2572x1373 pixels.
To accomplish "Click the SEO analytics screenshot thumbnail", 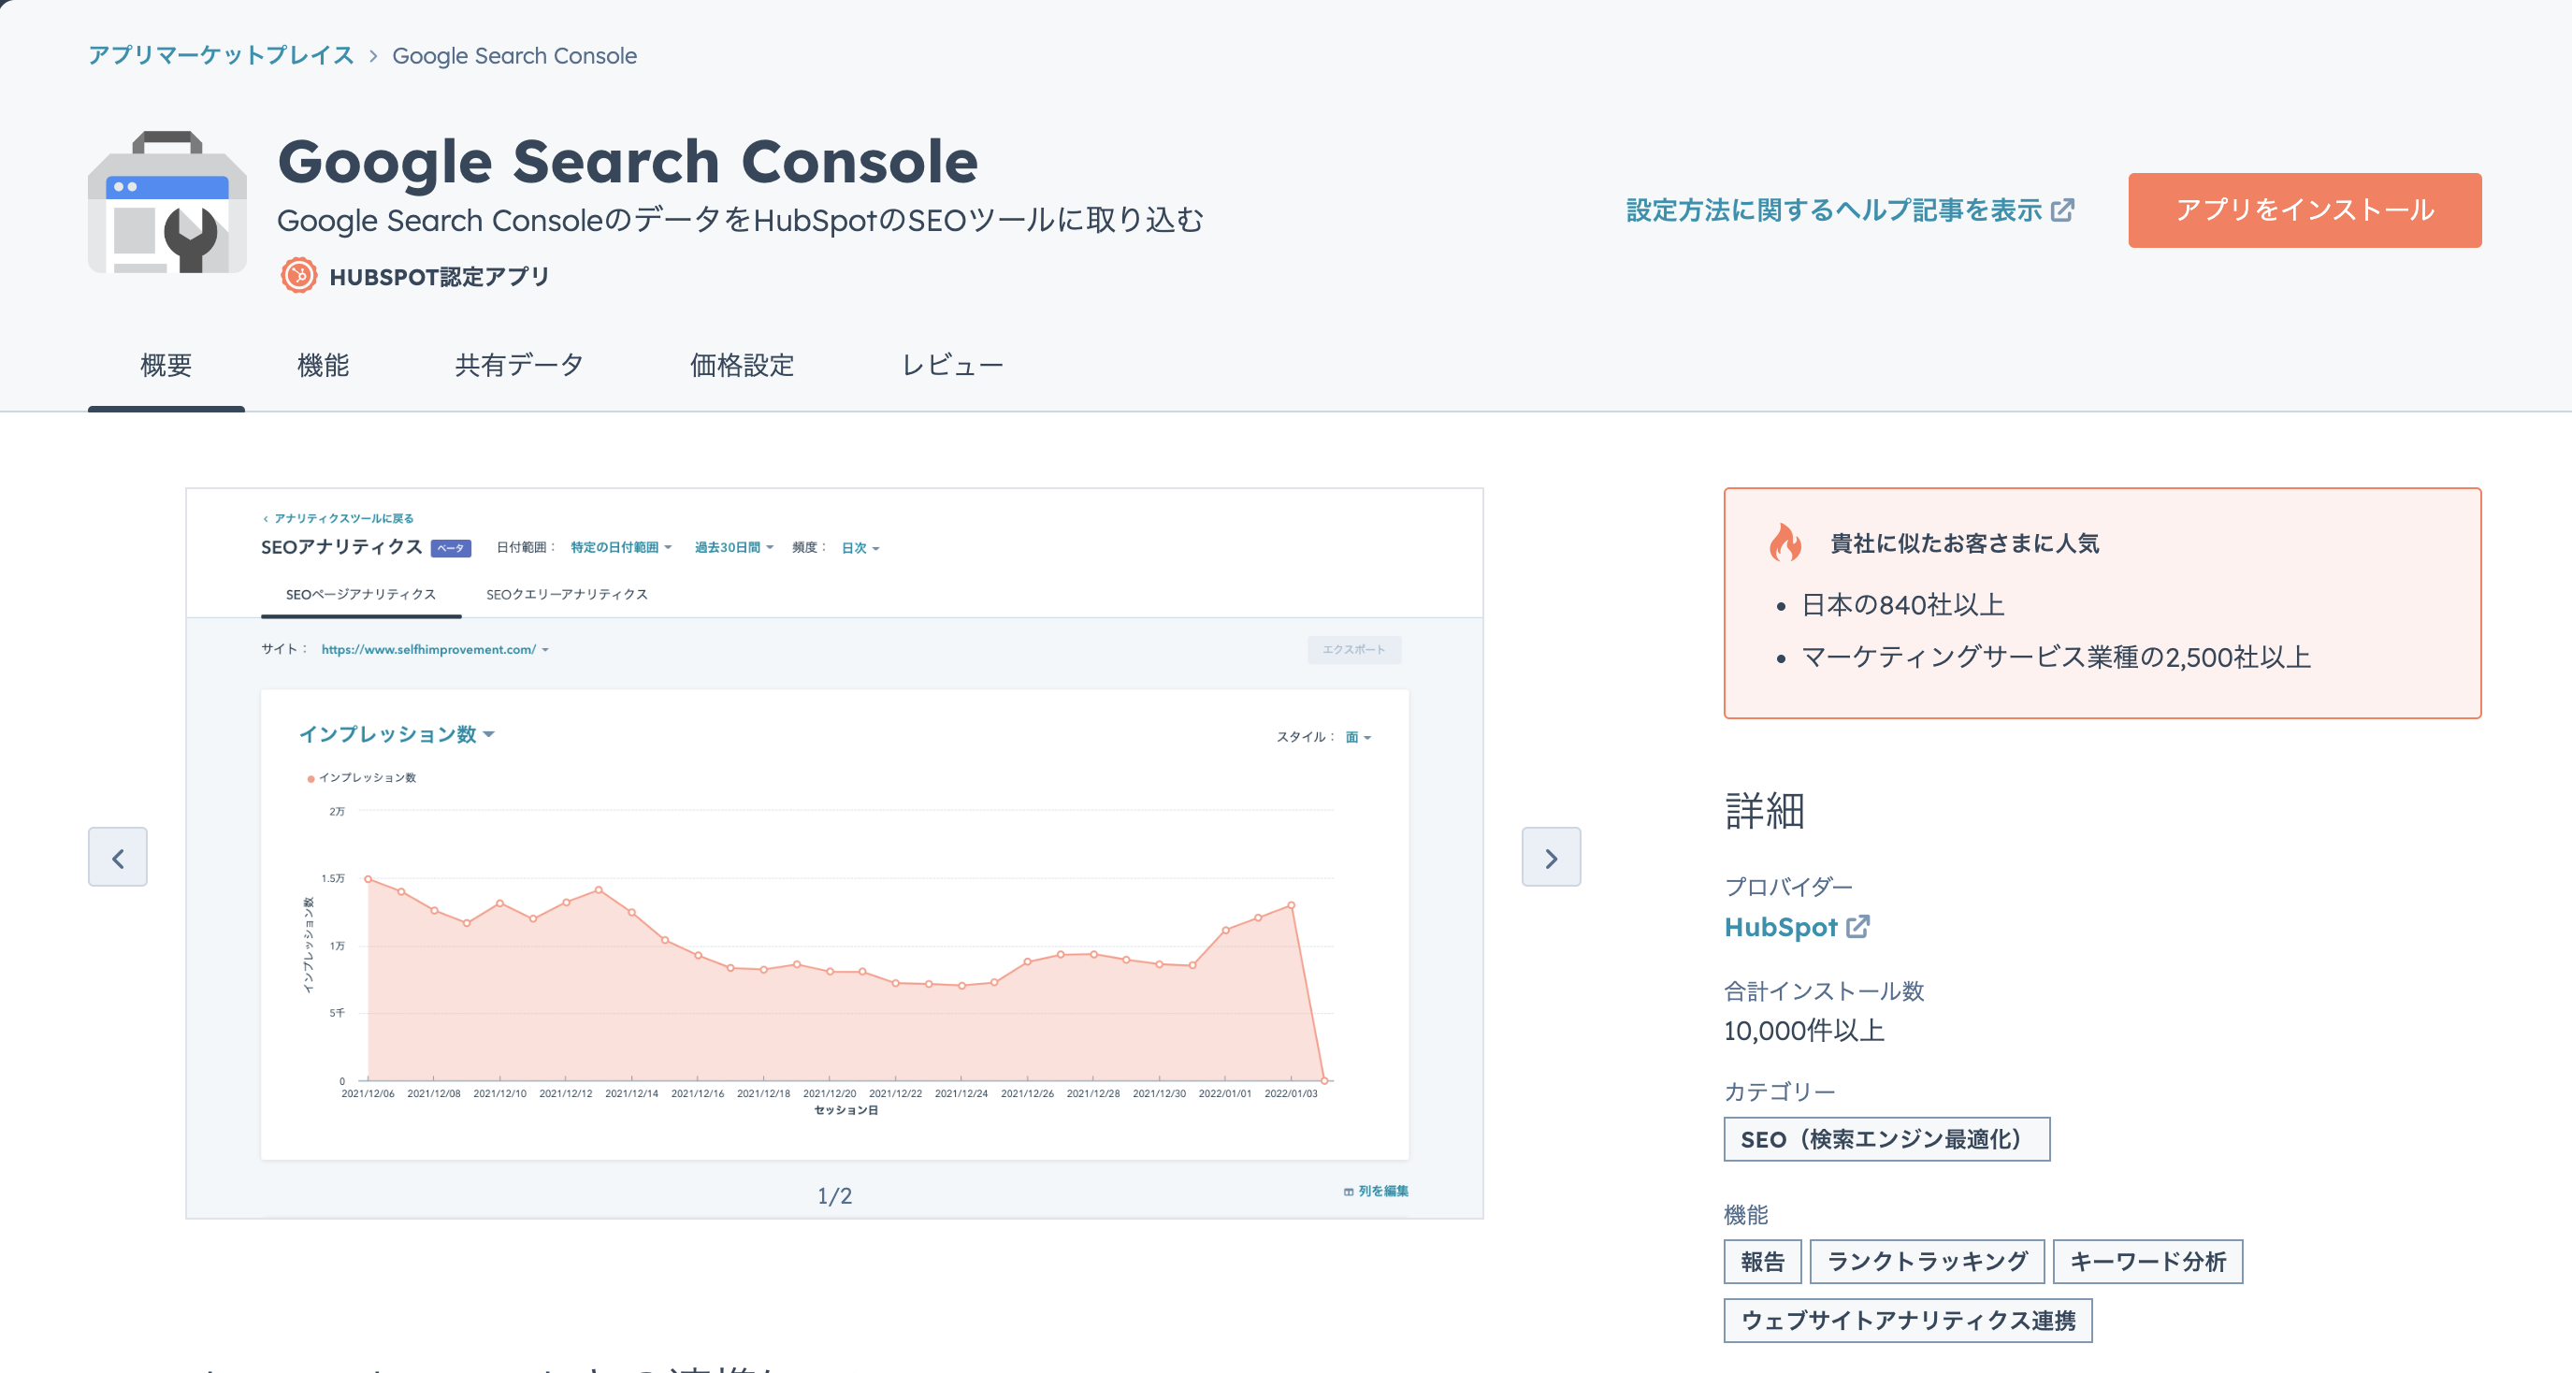I will pyautogui.click(x=834, y=854).
